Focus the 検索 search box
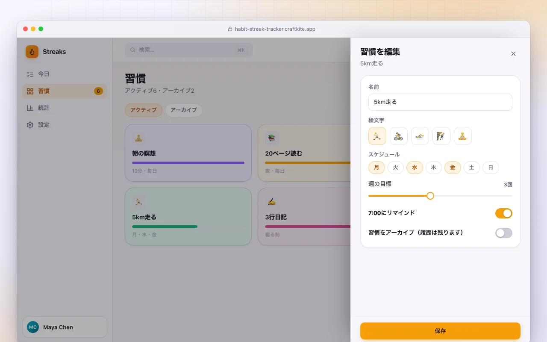 [x=189, y=50]
